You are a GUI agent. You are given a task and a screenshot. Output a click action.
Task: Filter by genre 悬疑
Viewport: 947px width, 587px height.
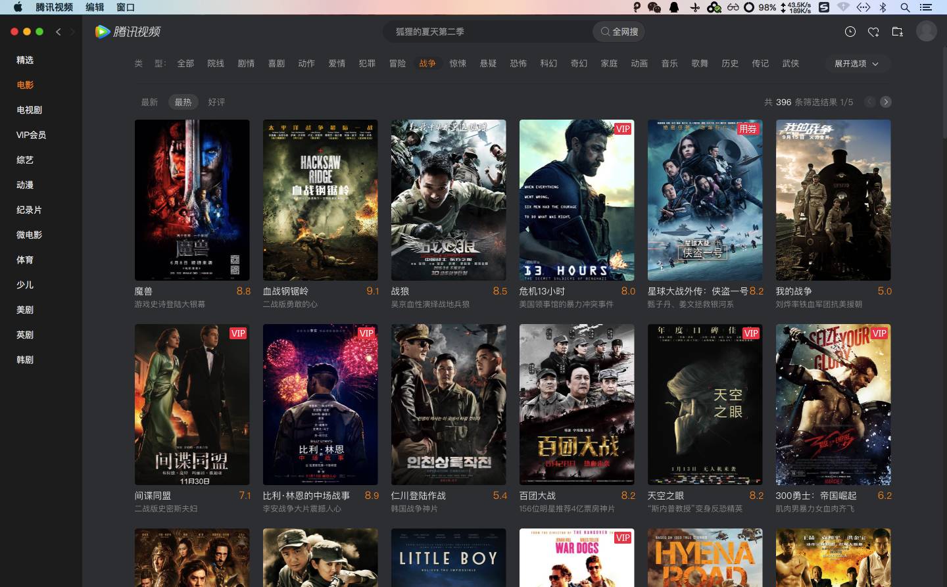tap(488, 64)
